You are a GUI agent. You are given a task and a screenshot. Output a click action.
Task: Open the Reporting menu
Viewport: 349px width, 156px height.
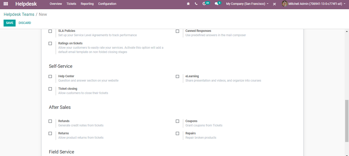coord(87,4)
